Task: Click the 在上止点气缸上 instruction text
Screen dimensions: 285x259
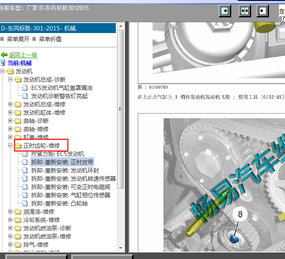Action: [211, 97]
